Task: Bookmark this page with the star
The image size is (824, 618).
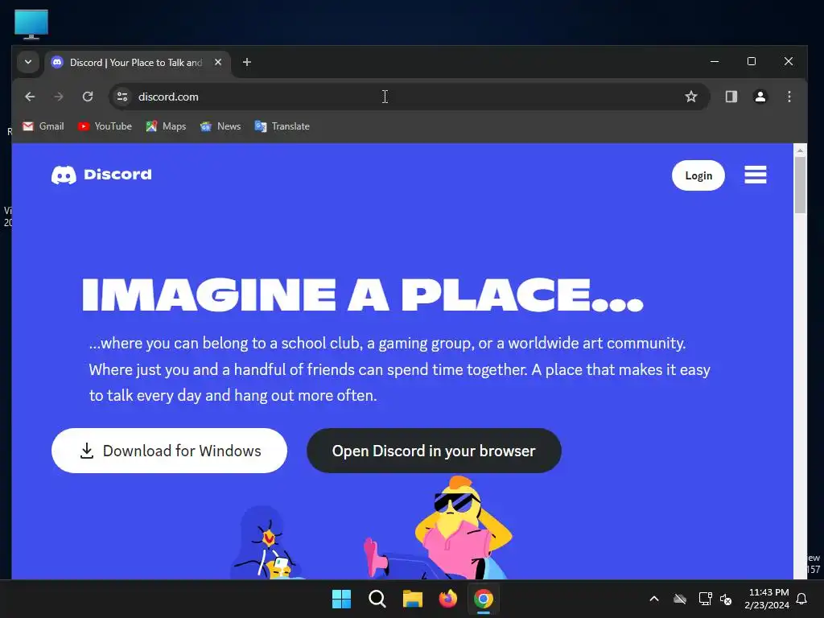Action: [691, 97]
